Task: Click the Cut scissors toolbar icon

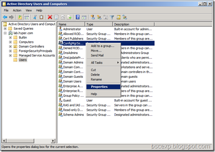Action: point(35,17)
